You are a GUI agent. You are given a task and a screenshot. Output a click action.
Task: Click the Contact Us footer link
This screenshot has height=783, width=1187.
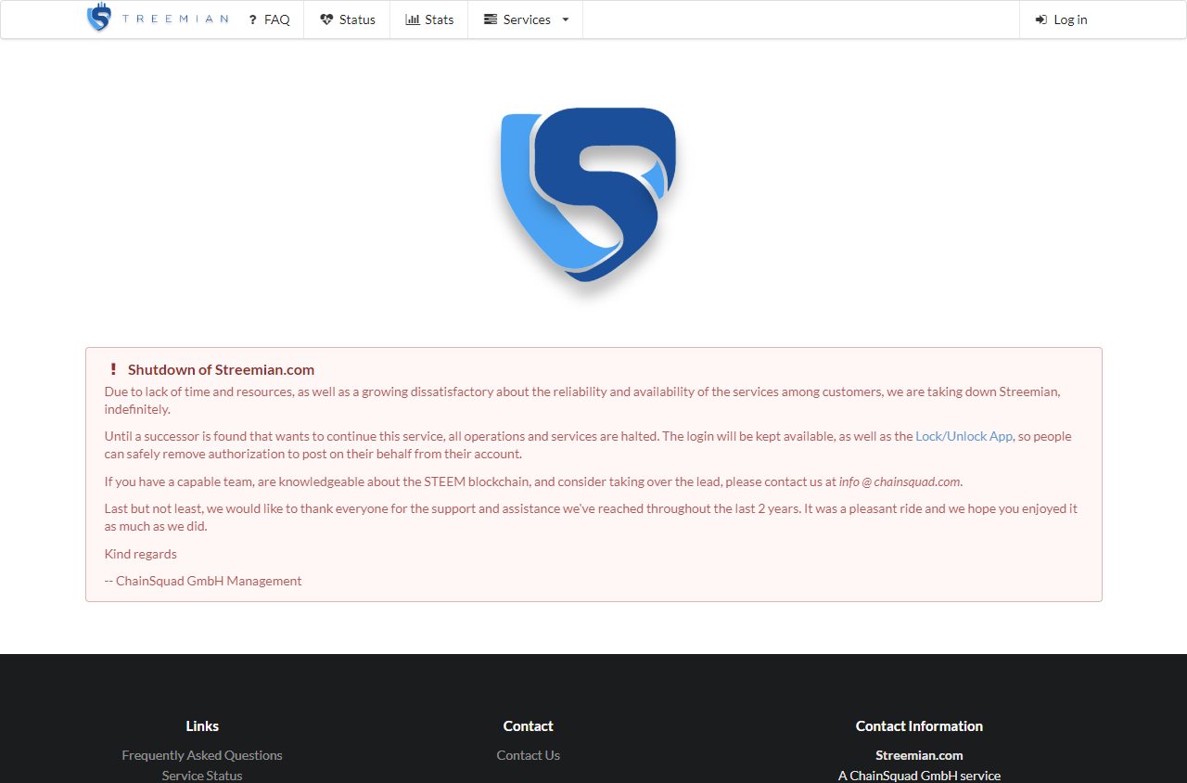528,754
